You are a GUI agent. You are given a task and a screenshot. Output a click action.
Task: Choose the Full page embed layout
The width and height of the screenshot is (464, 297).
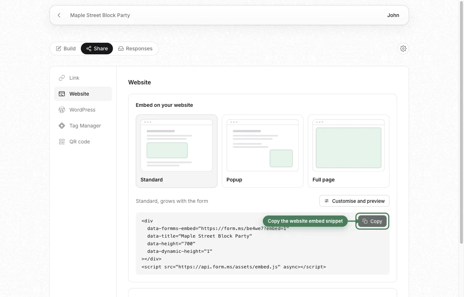[x=348, y=151]
